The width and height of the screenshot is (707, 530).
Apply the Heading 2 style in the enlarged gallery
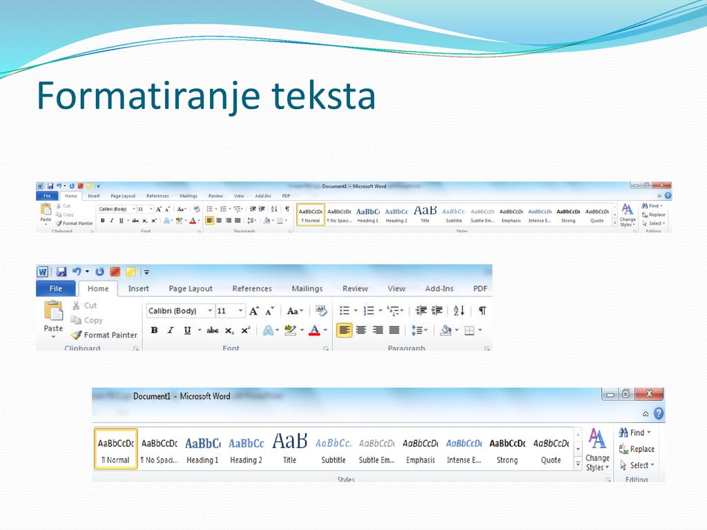coord(246,449)
